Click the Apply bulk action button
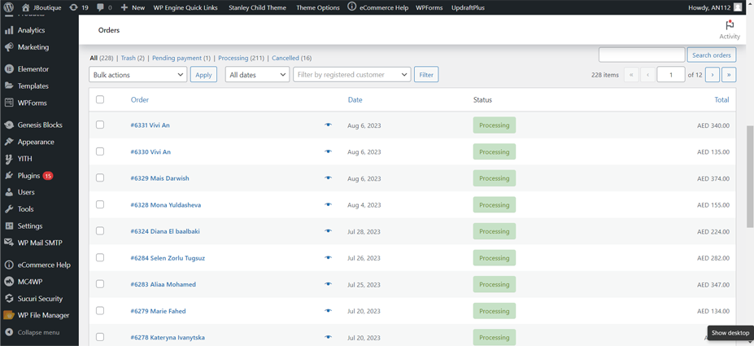The height and width of the screenshot is (346, 754). pyautogui.click(x=203, y=75)
